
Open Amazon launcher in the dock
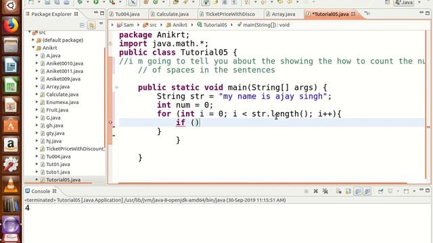(11, 144)
